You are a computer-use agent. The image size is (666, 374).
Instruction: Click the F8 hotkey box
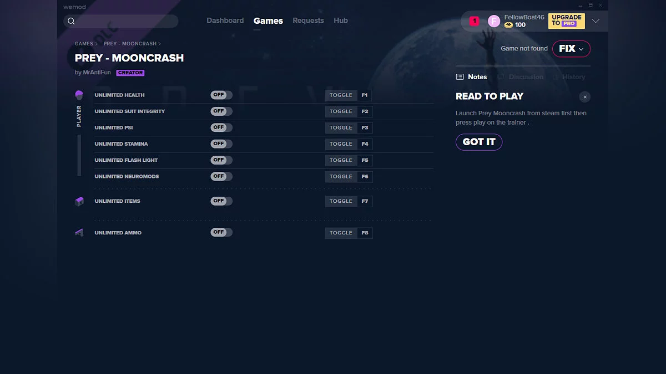point(365,233)
